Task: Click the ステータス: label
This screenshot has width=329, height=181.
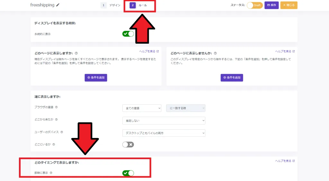Action: pyautogui.click(x=238, y=5)
